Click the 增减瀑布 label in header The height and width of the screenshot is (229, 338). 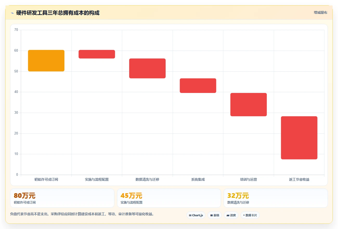(320, 12)
